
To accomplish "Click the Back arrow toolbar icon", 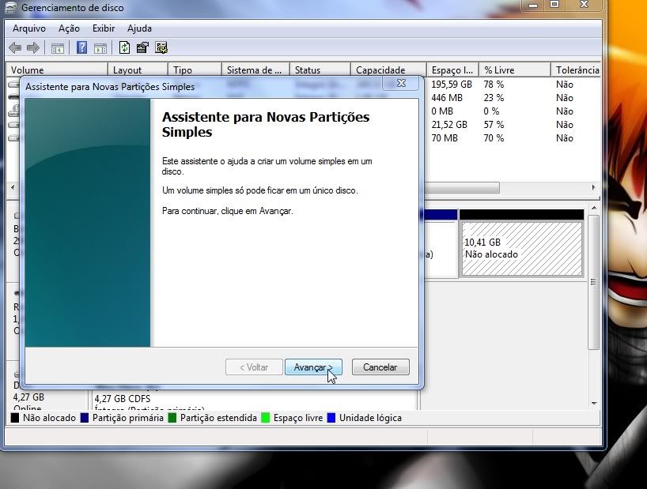I will 15,48.
